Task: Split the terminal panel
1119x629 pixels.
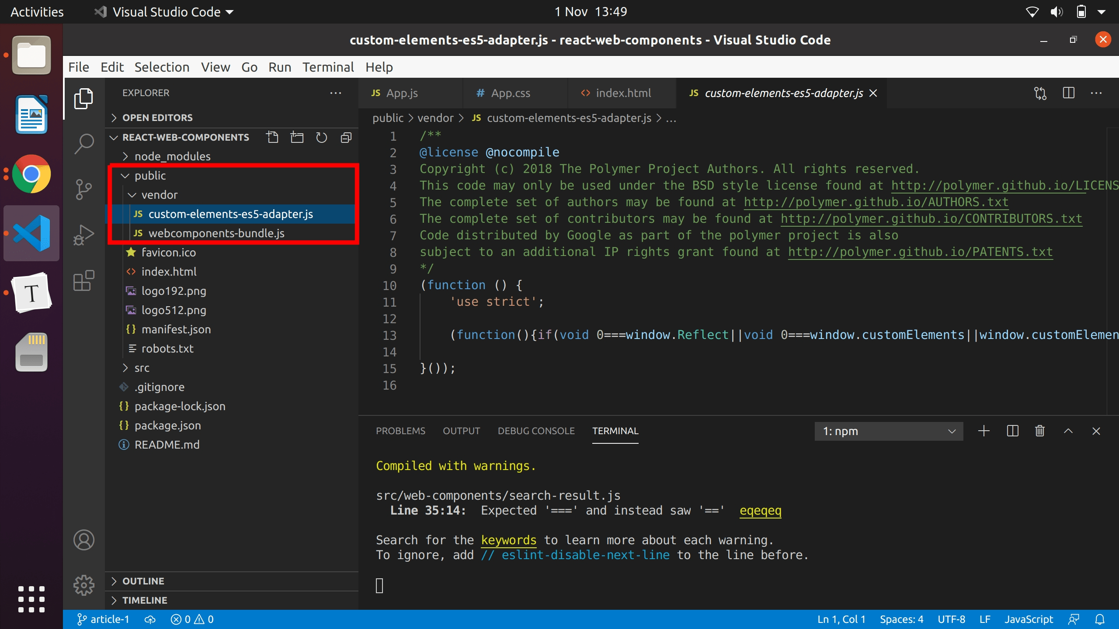Action: coord(1012,431)
